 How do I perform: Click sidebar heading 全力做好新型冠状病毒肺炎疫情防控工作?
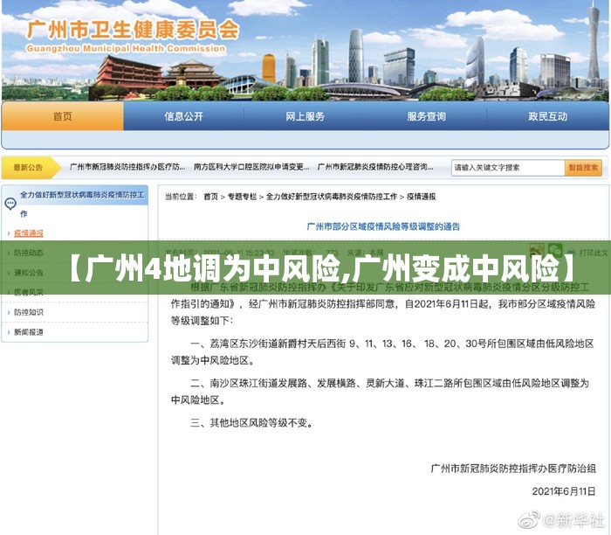[x=82, y=204]
